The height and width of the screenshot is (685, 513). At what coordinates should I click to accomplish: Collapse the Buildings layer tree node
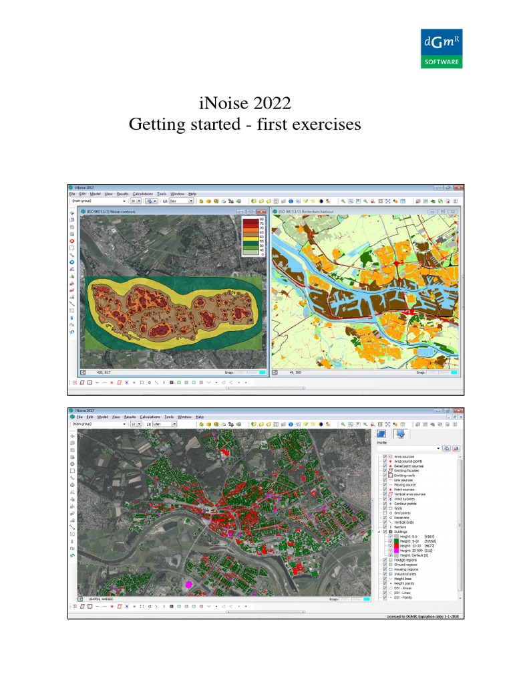pyautogui.click(x=379, y=532)
